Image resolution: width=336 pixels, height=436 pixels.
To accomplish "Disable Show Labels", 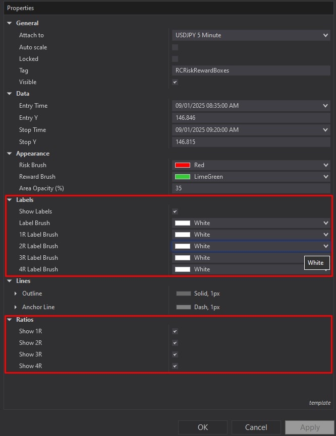I will click(x=175, y=211).
